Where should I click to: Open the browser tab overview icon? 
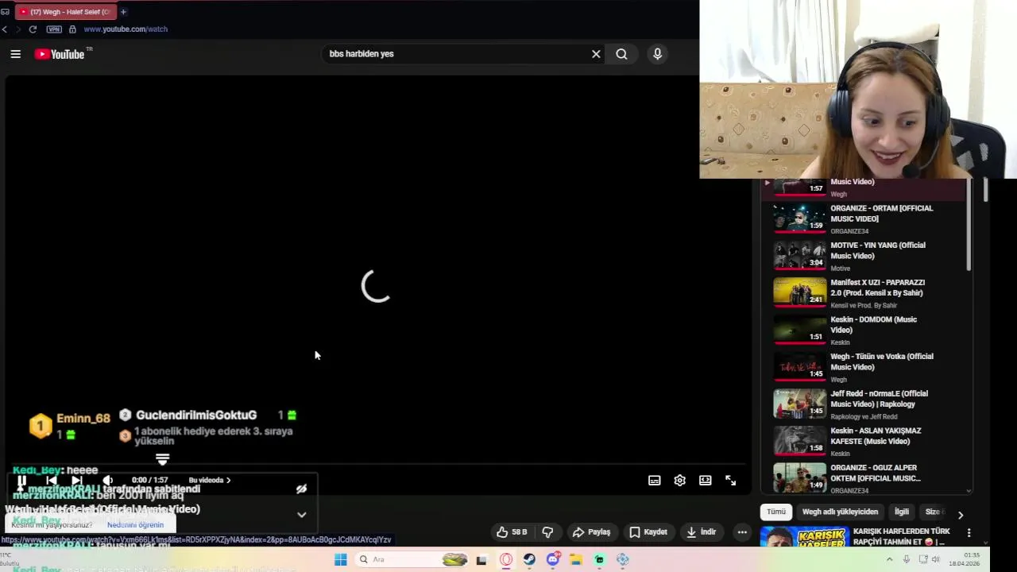(x=6, y=12)
